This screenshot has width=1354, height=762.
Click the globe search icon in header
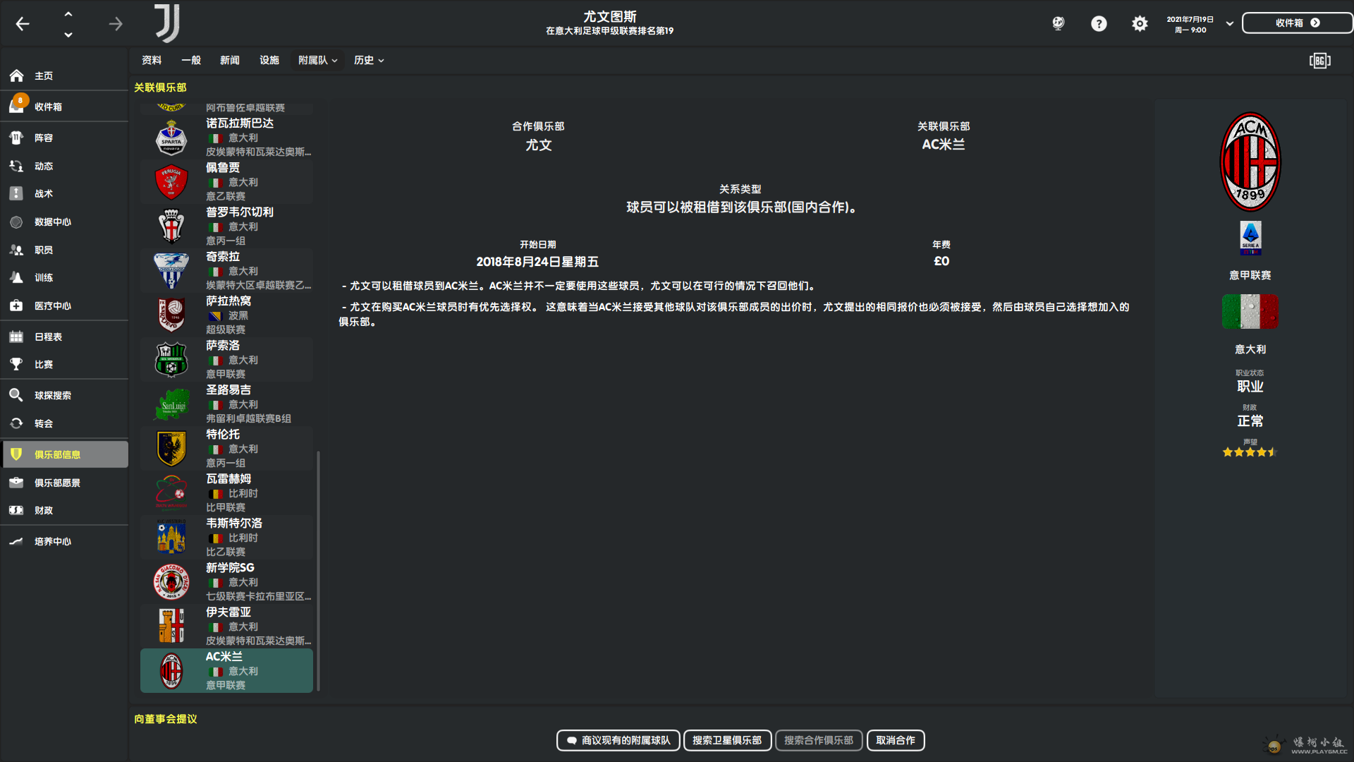(1058, 24)
